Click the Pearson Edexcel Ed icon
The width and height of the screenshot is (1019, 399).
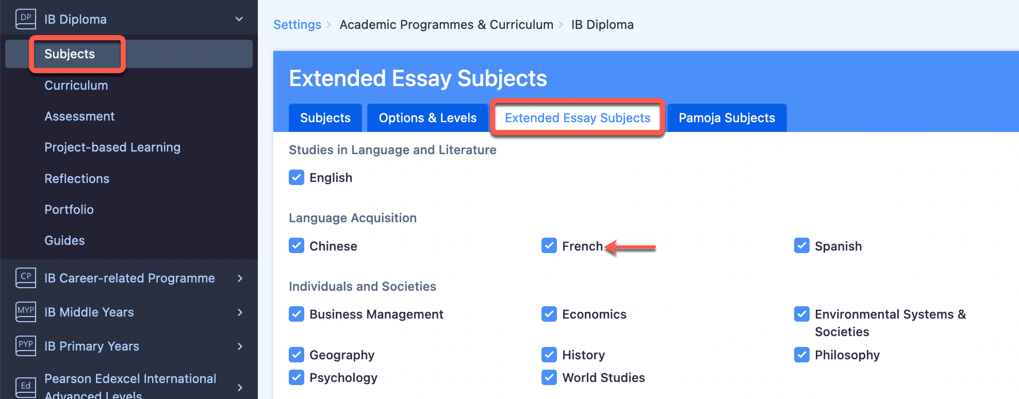[26, 387]
